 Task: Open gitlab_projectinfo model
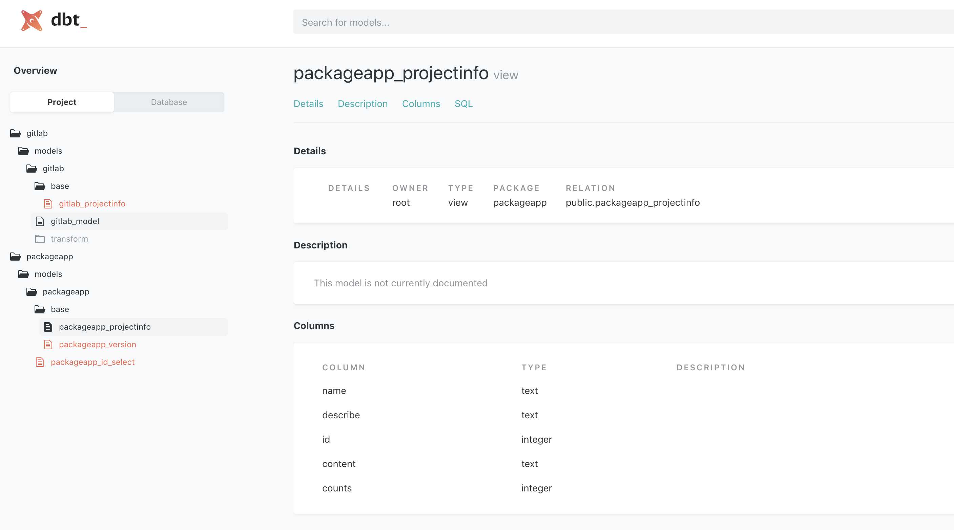pyautogui.click(x=92, y=204)
